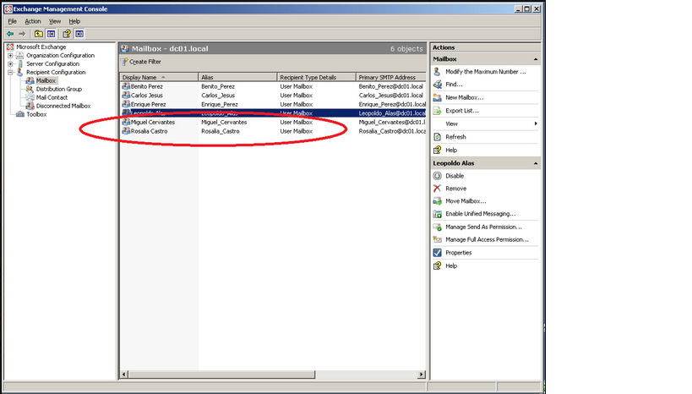Toggle the Show/Hide Console Tree icon

tap(52, 34)
